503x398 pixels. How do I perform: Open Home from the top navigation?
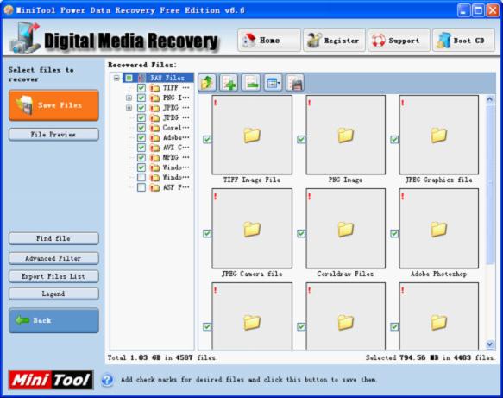click(x=269, y=40)
